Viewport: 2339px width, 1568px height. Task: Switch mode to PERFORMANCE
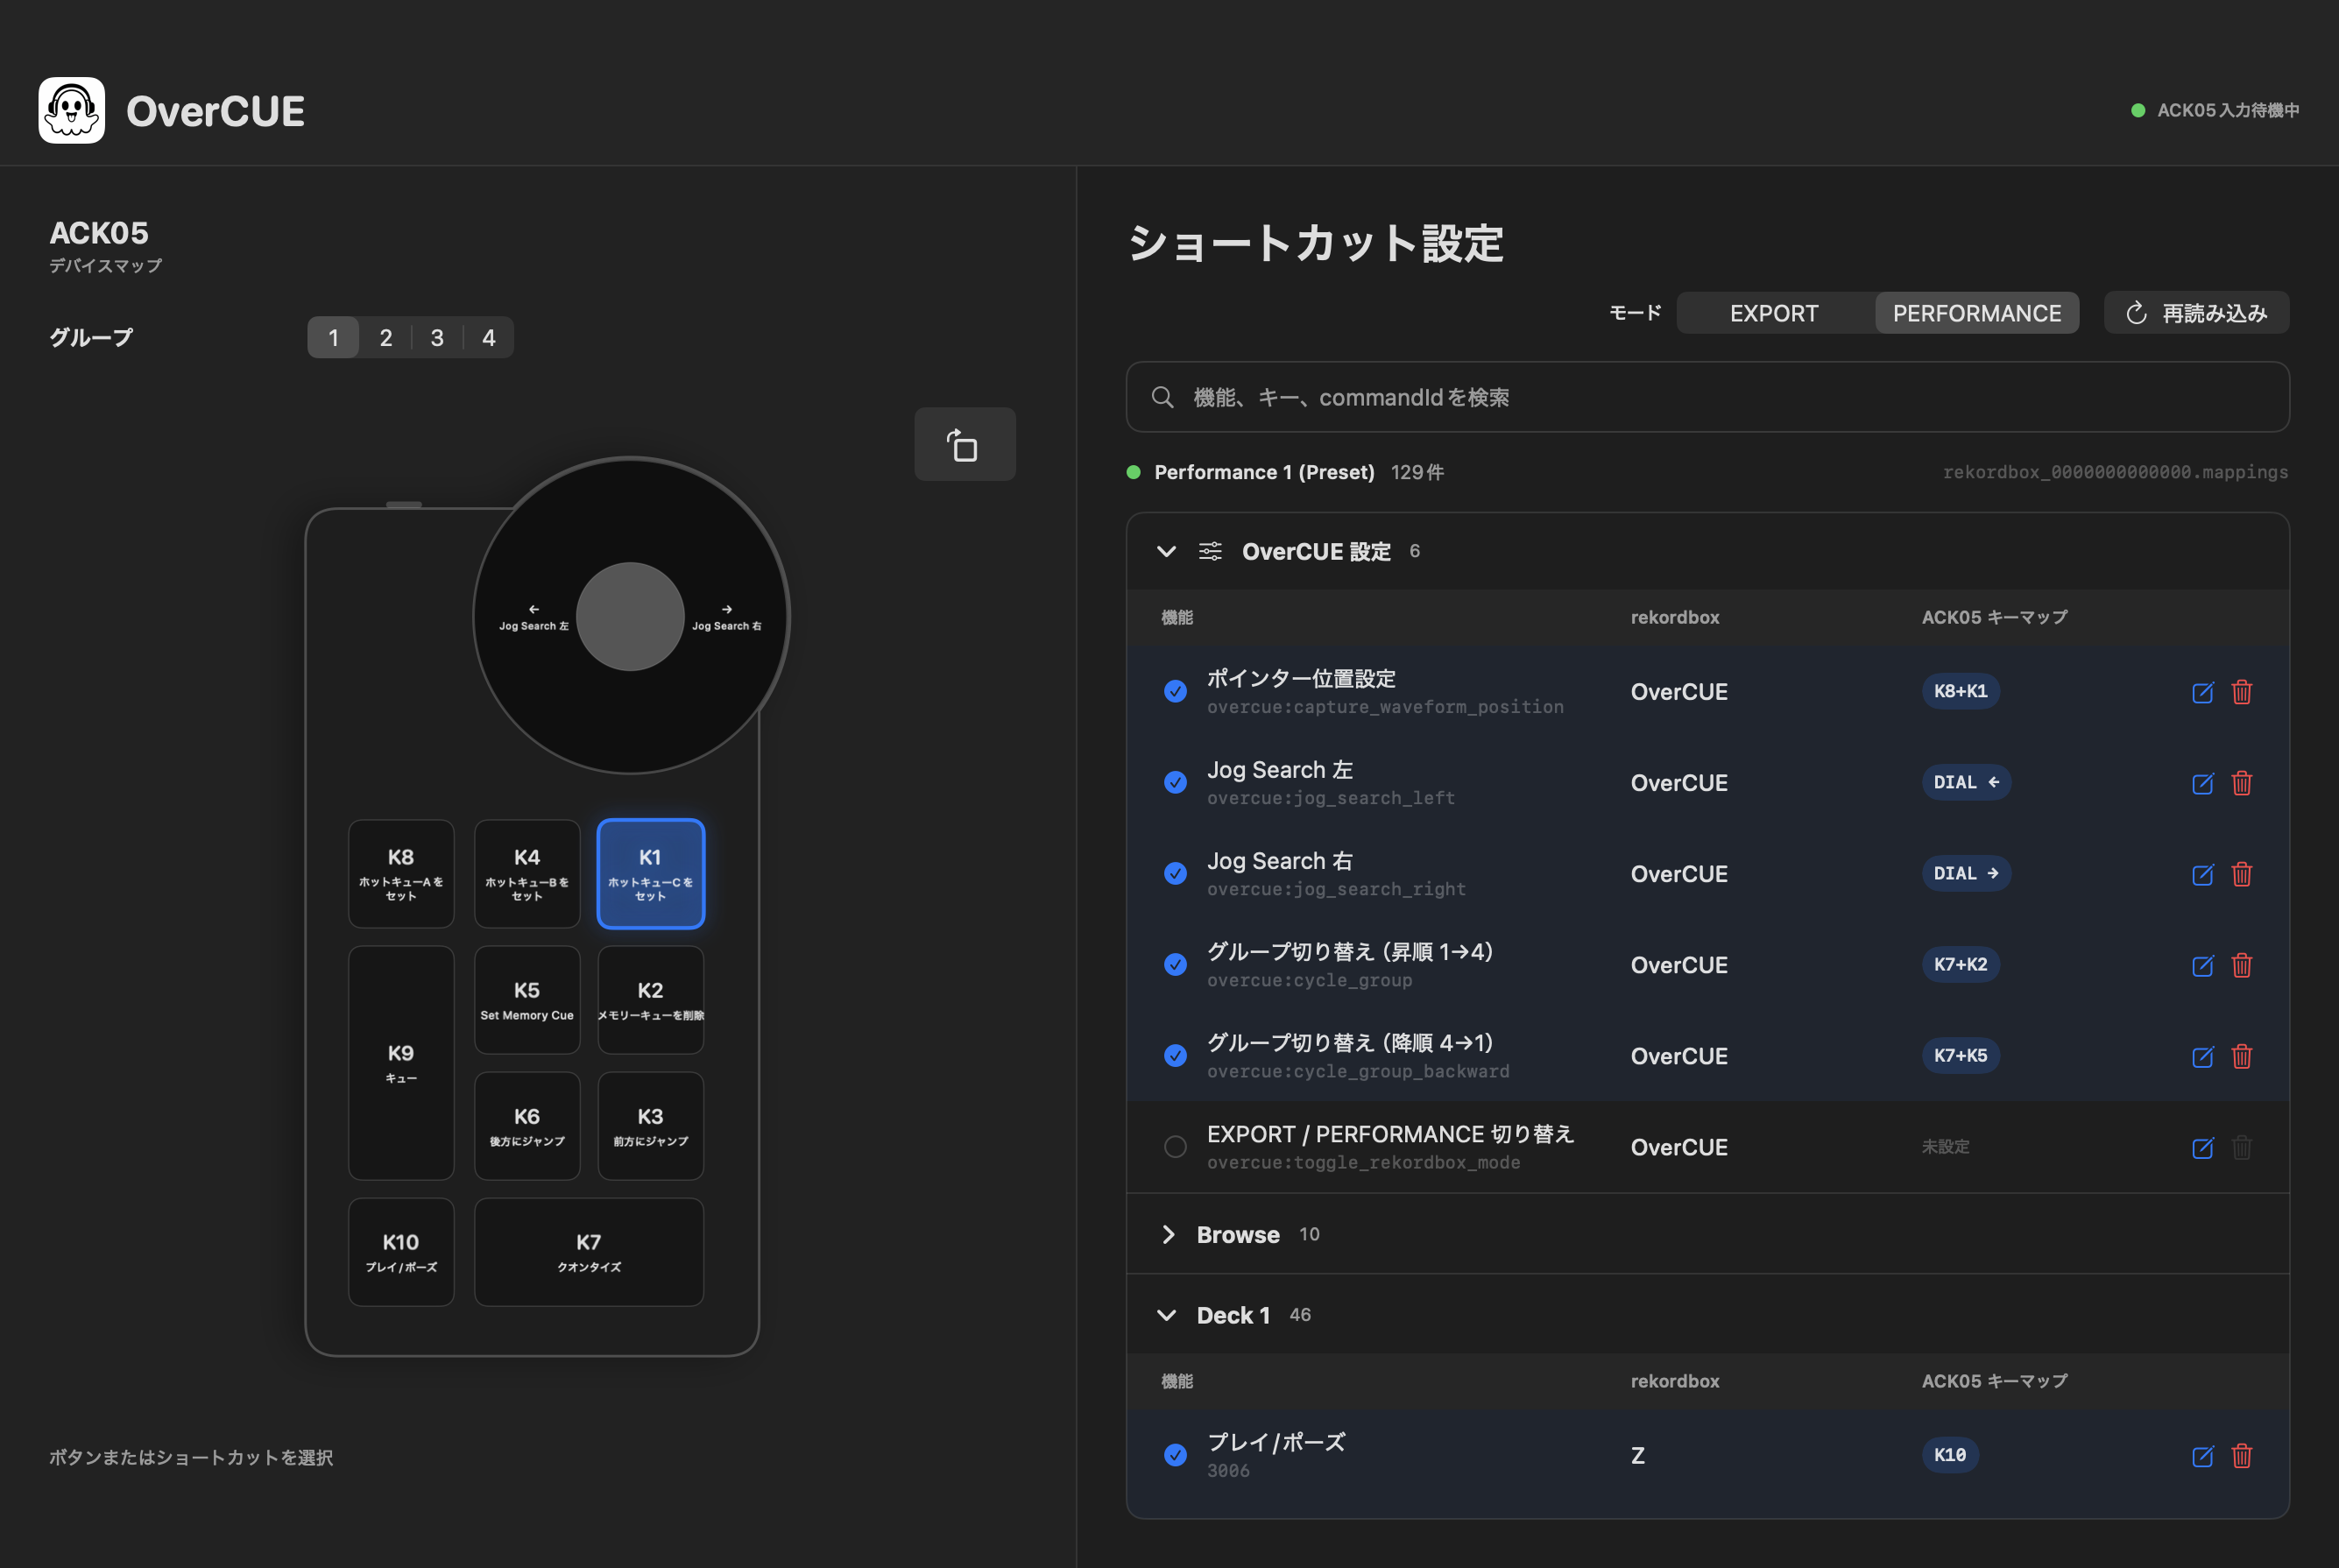tap(1976, 313)
